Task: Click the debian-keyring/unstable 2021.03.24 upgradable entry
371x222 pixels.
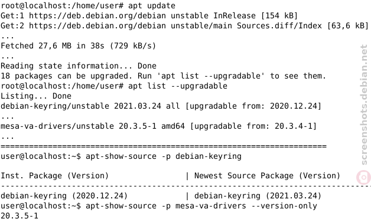Action: 161,106
